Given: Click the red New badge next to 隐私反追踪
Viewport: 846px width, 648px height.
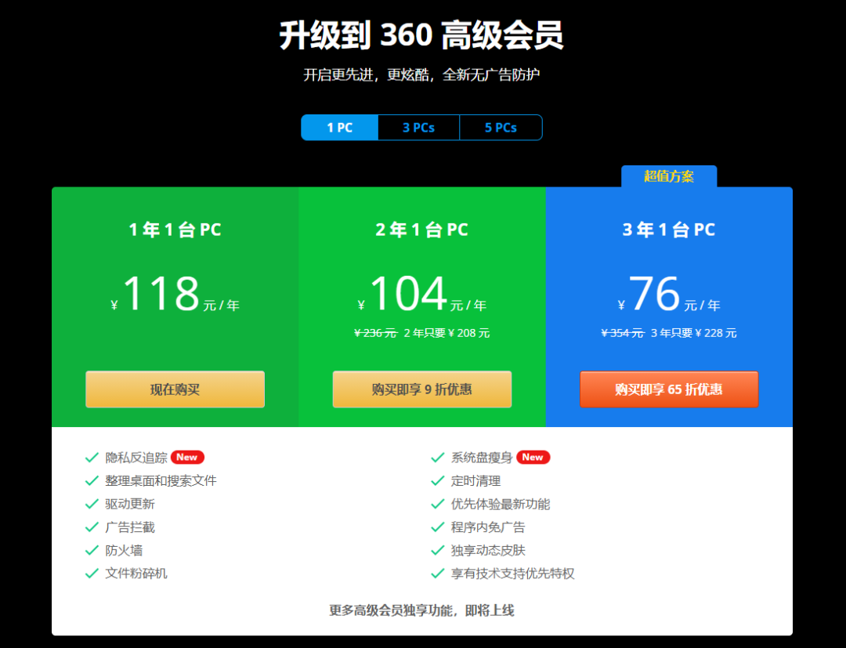Looking at the screenshot, I should 187,457.
